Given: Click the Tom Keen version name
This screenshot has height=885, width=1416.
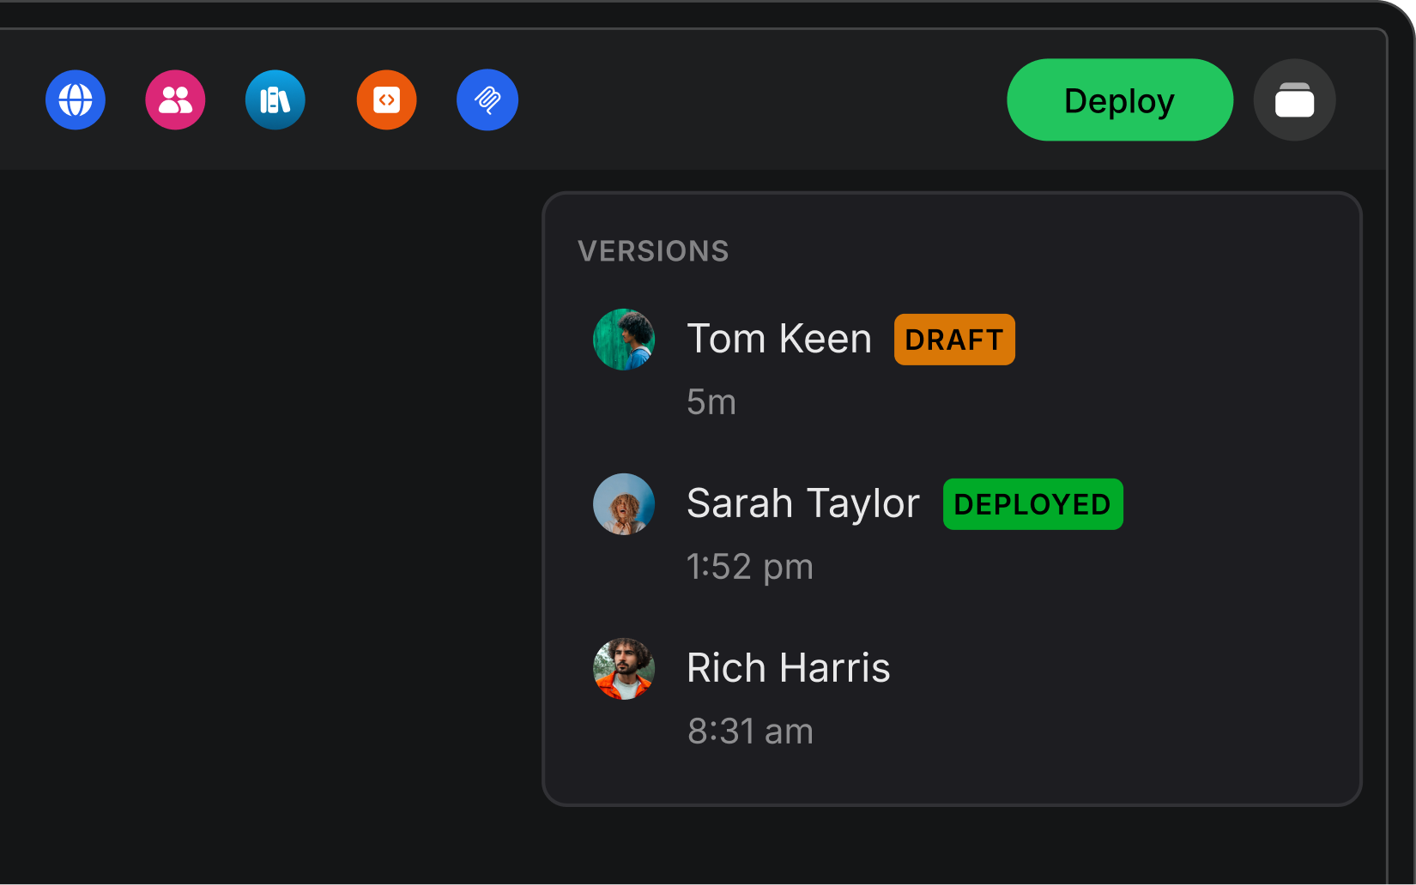Looking at the screenshot, I should click(779, 338).
